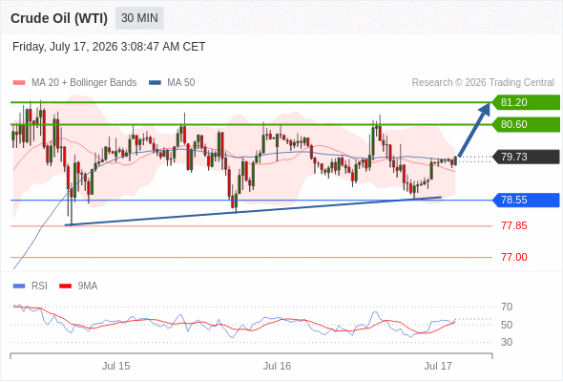This screenshot has height=382, width=563.
Task: Select the 79.73 current price tag
Action: [526, 157]
